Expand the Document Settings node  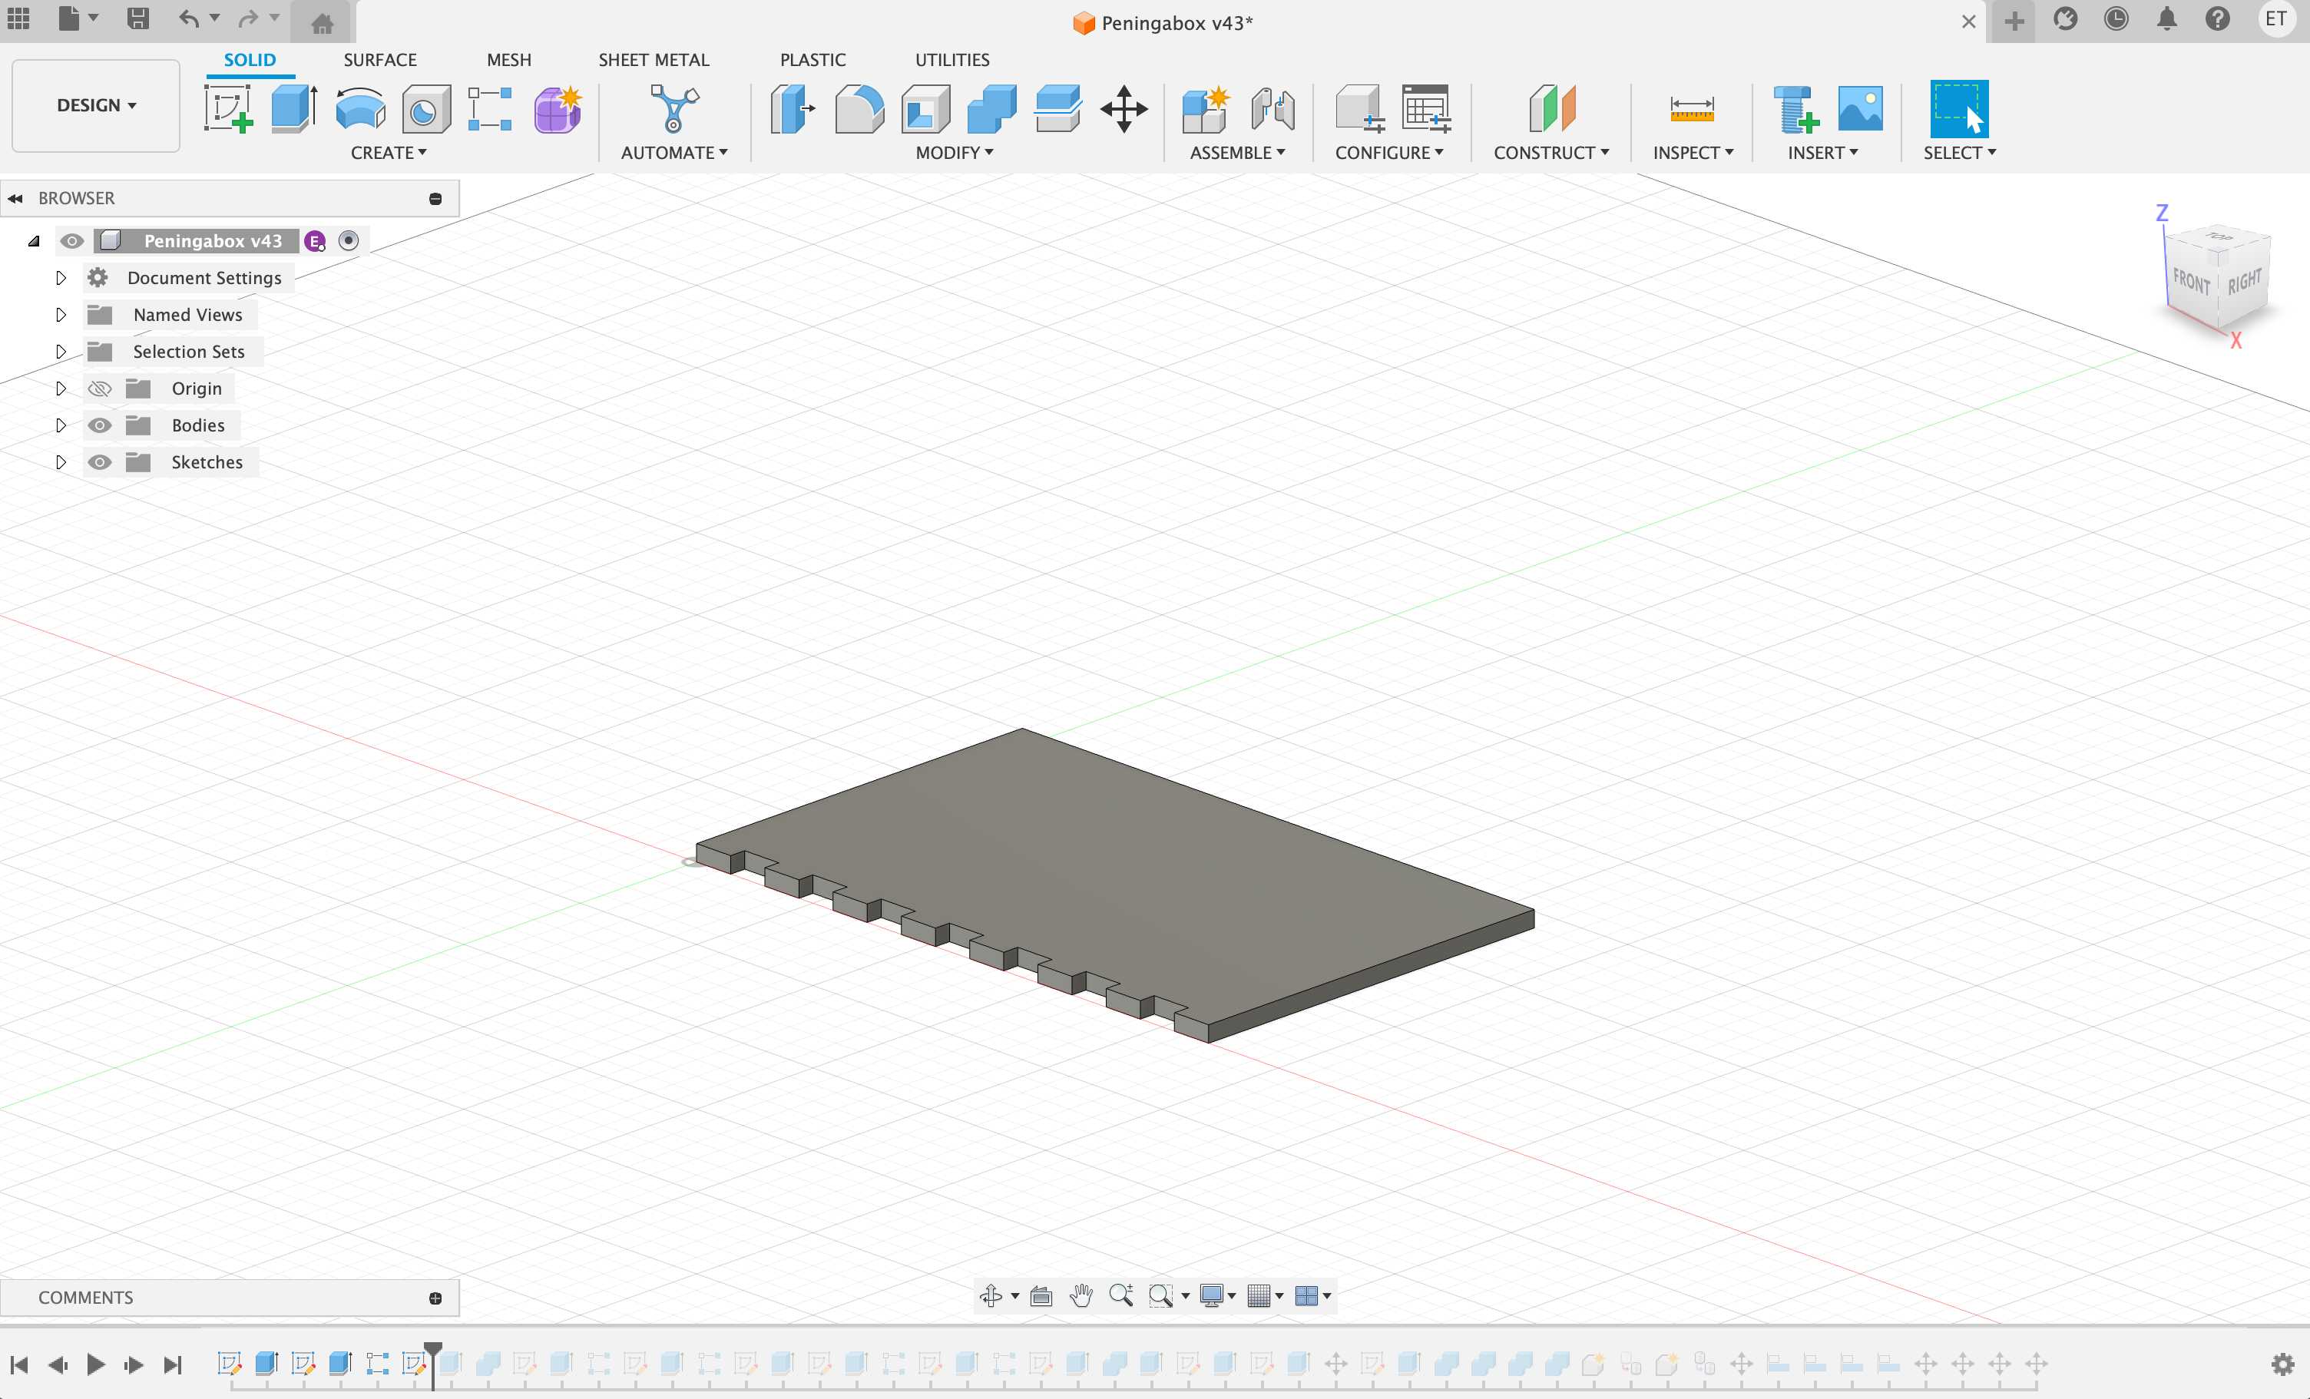coord(61,277)
